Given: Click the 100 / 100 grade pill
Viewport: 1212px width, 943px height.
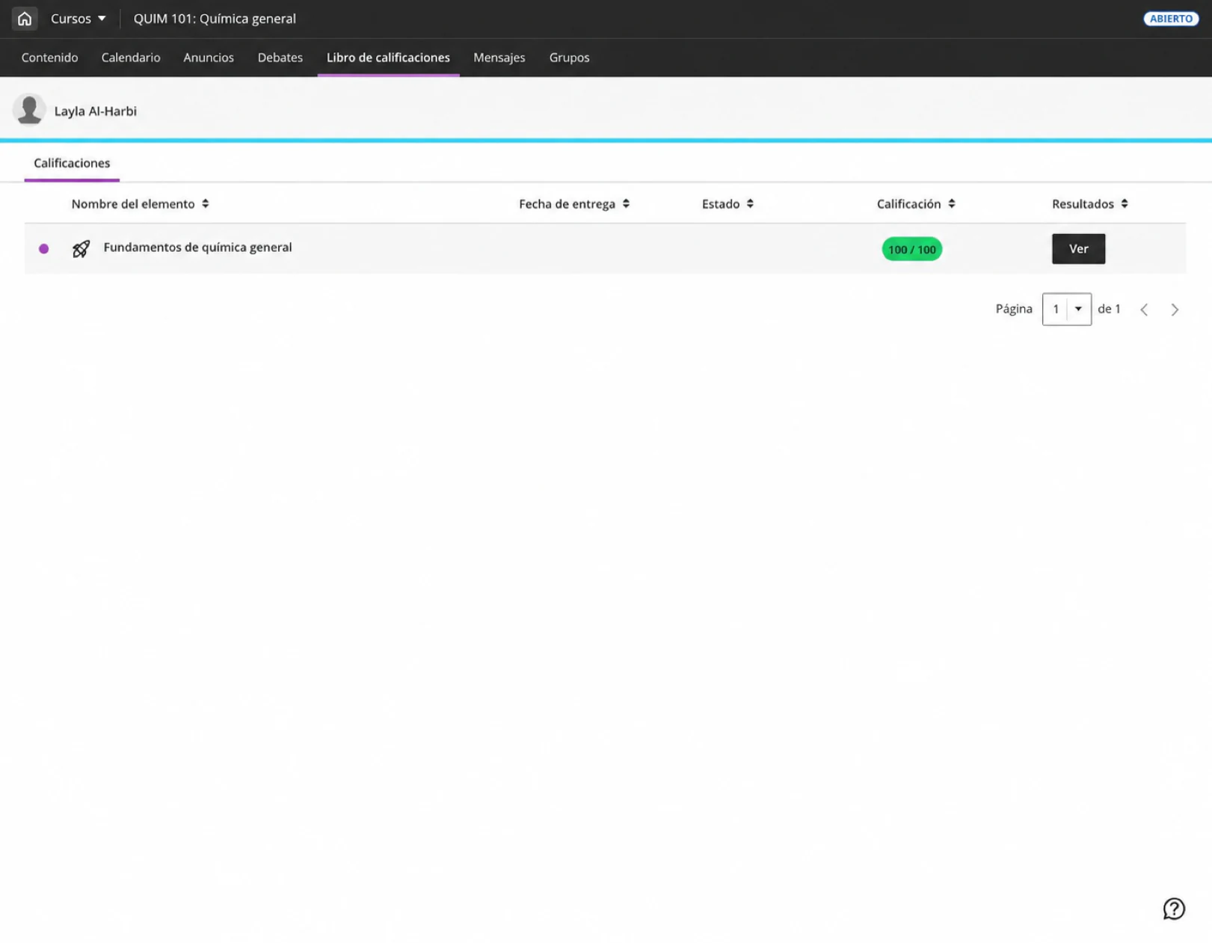Looking at the screenshot, I should pos(911,249).
